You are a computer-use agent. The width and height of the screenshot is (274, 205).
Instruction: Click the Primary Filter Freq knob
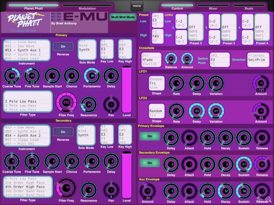tap(66, 102)
